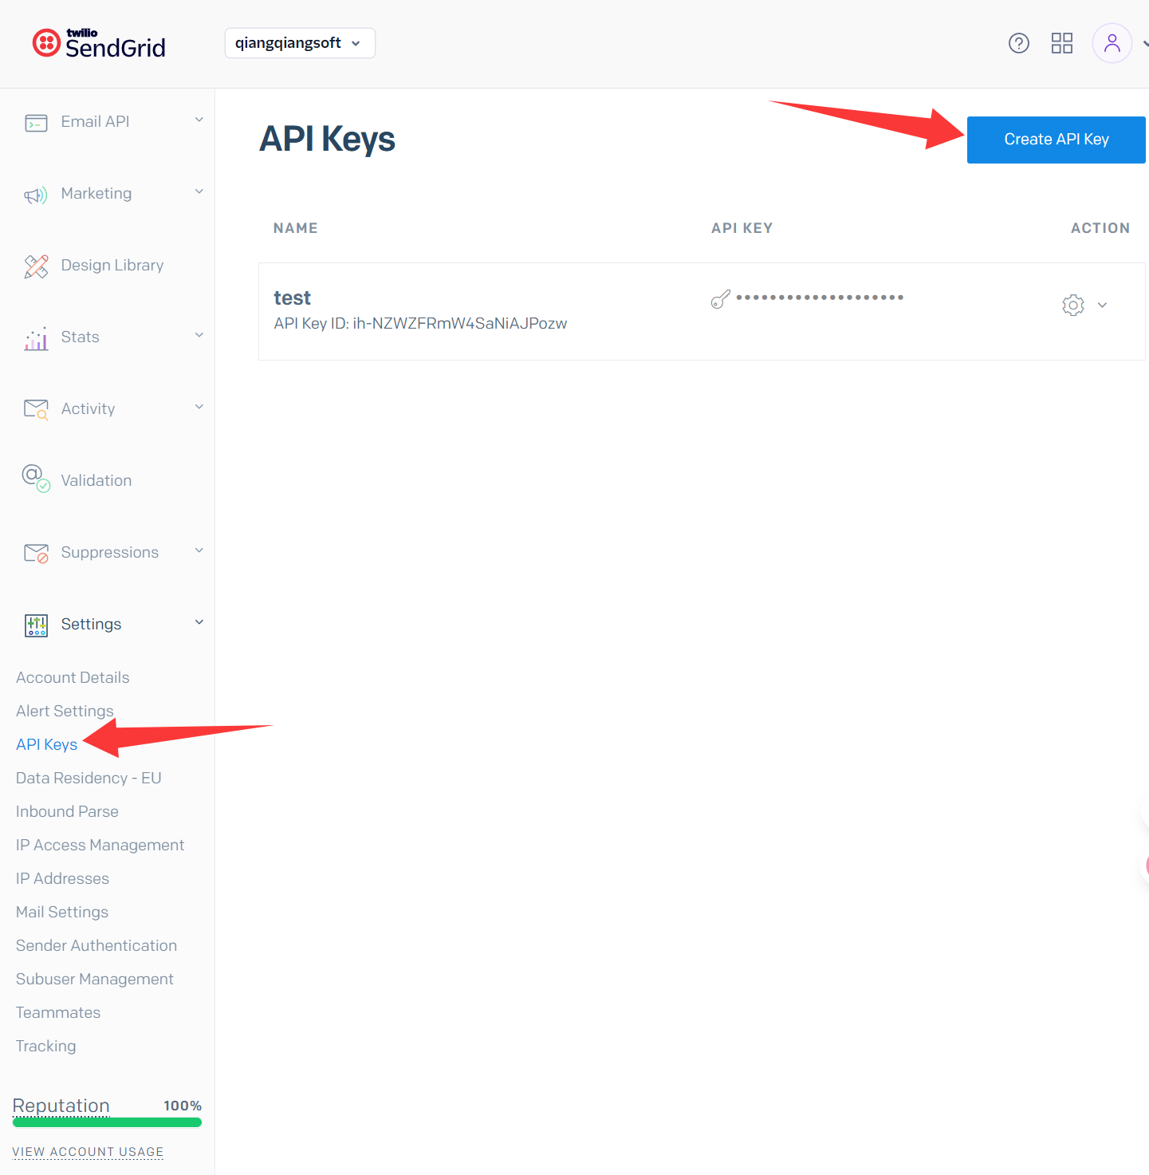This screenshot has height=1175, width=1149.
Task: Click the Twilio SendGrid logo
Action: click(100, 44)
